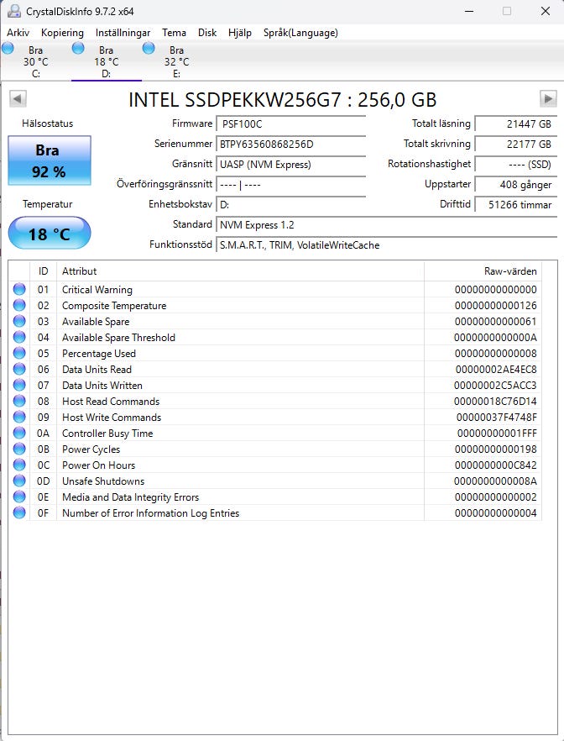Click the Media and Data Integrity Errors orb
Image resolution: width=564 pixels, height=741 pixels.
pyautogui.click(x=19, y=497)
